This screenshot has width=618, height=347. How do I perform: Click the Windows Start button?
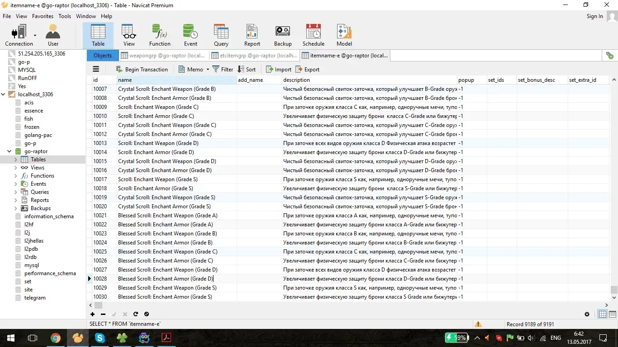[10, 338]
